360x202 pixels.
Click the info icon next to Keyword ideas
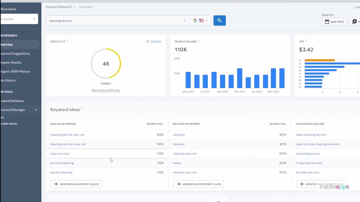point(82,109)
